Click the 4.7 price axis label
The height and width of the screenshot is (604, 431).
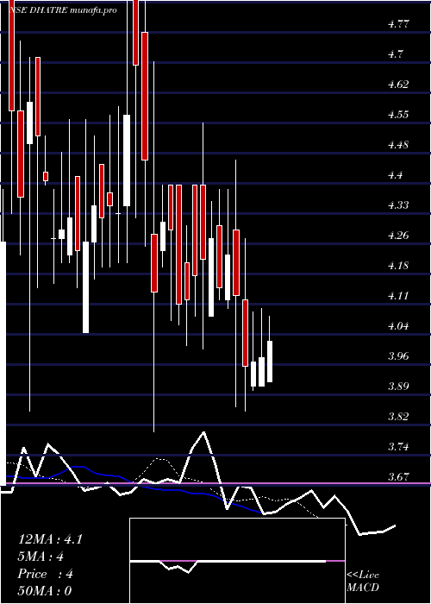[395, 54]
